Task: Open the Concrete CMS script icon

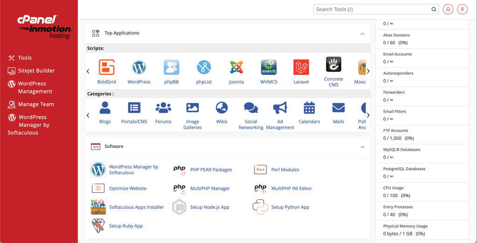Action: [334, 64]
